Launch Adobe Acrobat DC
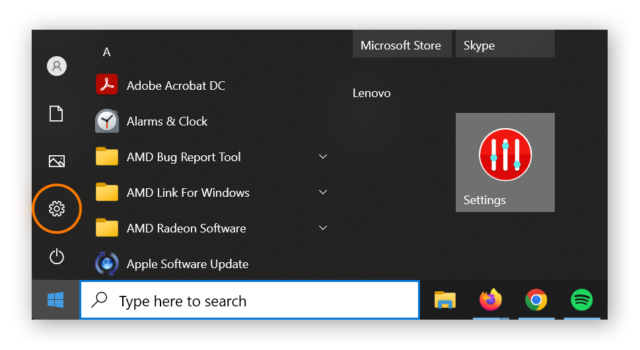The width and height of the screenshot is (640, 350). tap(176, 85)
